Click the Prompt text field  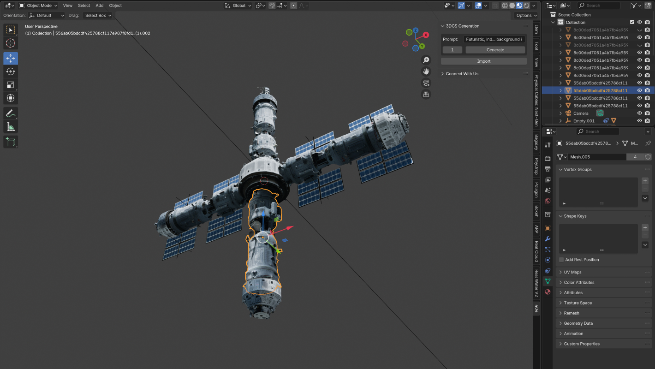(494, 39)
